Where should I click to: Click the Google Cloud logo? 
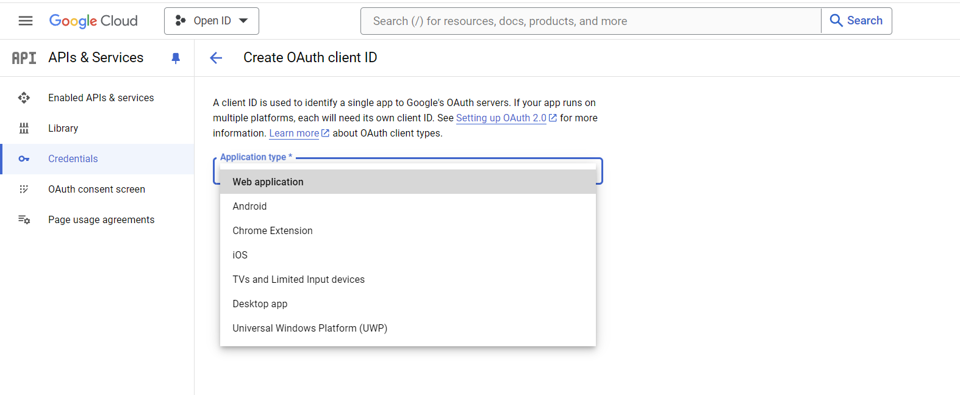coord(93,21)
